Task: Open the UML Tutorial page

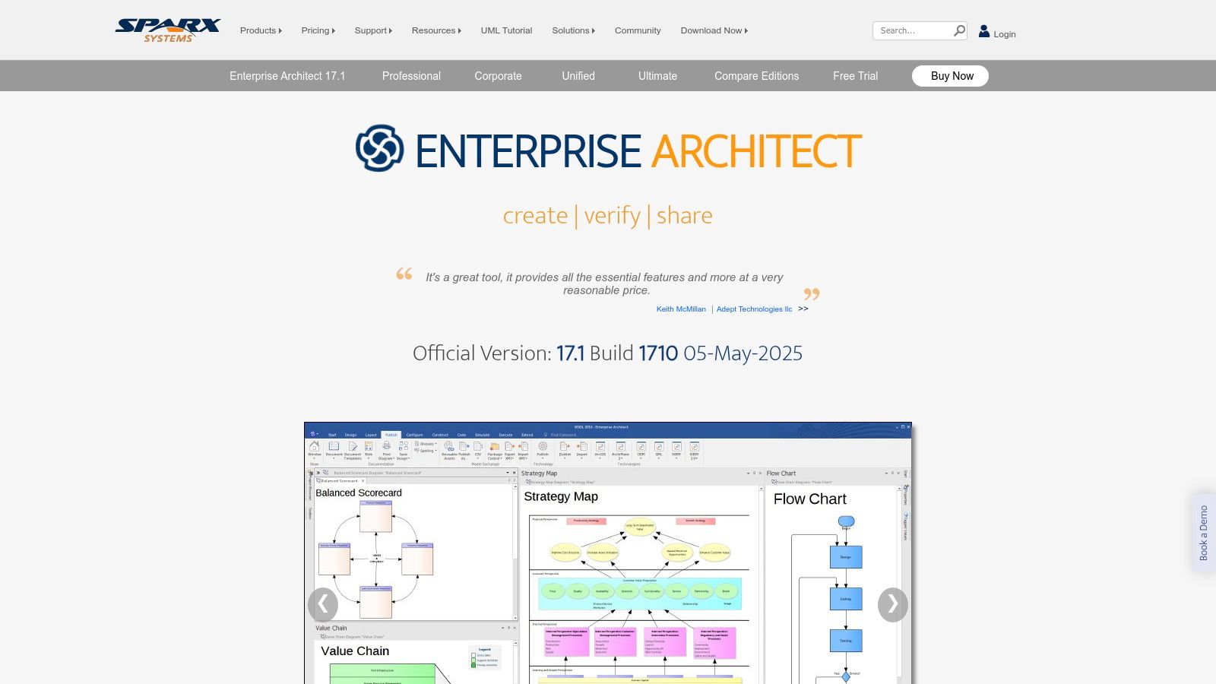Action: point(506,30)
